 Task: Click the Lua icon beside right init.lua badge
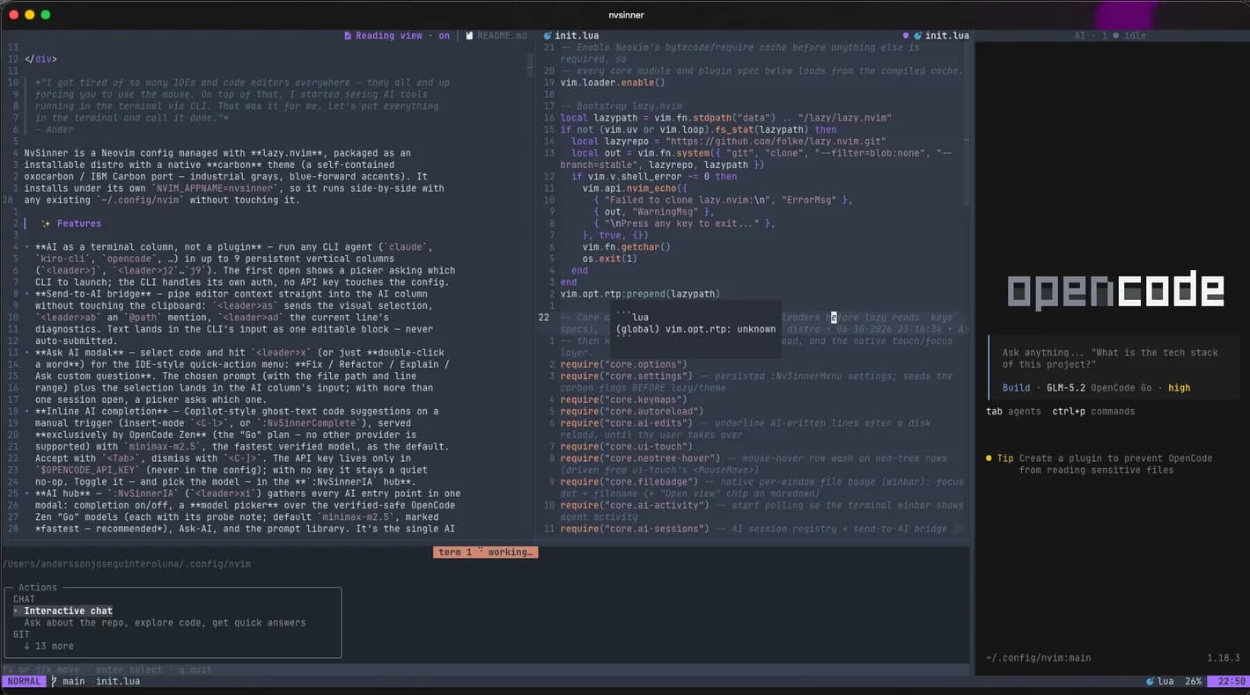click(917, 36)
